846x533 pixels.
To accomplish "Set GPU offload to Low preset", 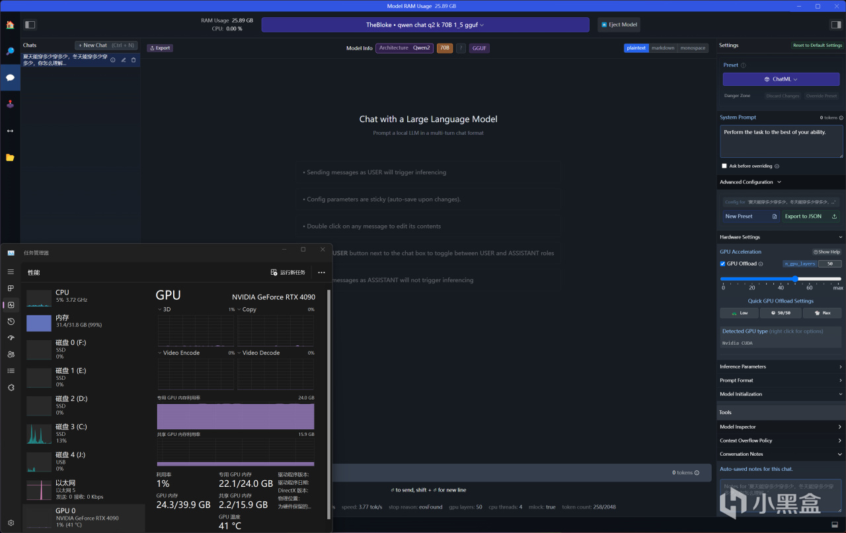I will [740, 313].
